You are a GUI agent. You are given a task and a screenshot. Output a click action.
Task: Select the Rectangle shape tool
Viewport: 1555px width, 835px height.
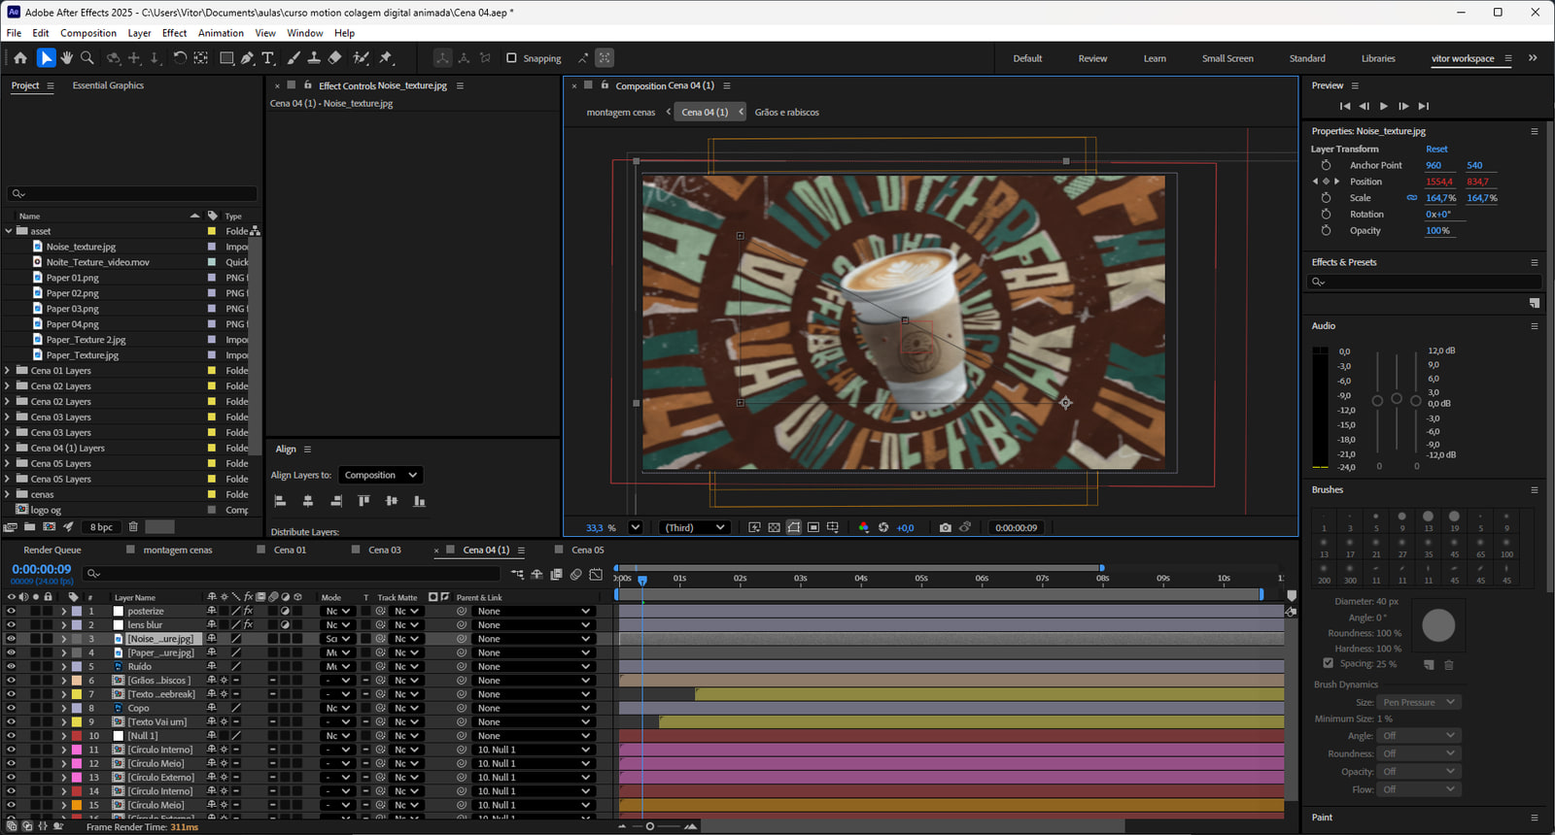coord(226,58)
